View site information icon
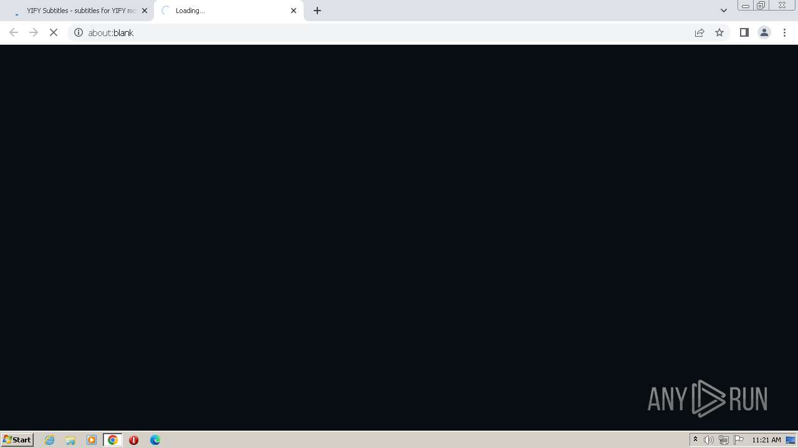Image resolution: width=798 pixels, height=448 pixels. point(79,32)
